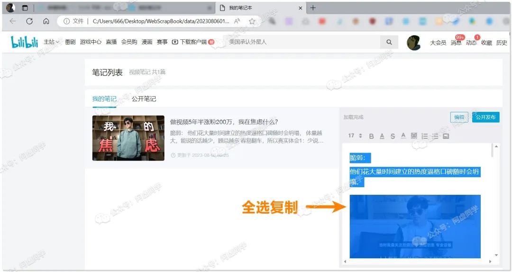Viewport: 512px width, 272px height.
Task: Open 游戏中心 in the navigation bar
Action: 91,42
